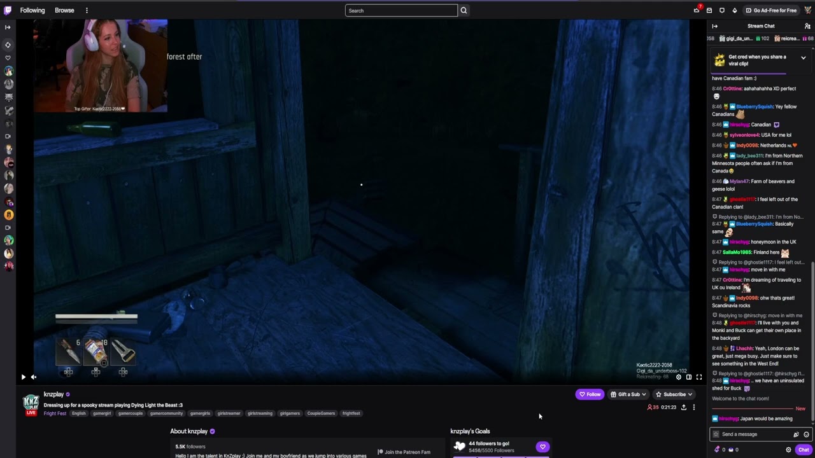Toggle fullscreen on the video player
Viewport: 815px width, 458px height.
pos(698,377)
